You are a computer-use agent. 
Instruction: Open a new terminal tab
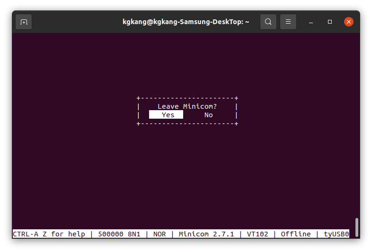pyautogui.click(x=24, y=22)
